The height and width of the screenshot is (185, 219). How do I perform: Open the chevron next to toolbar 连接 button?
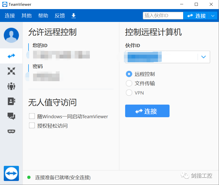tap(213, 16)
